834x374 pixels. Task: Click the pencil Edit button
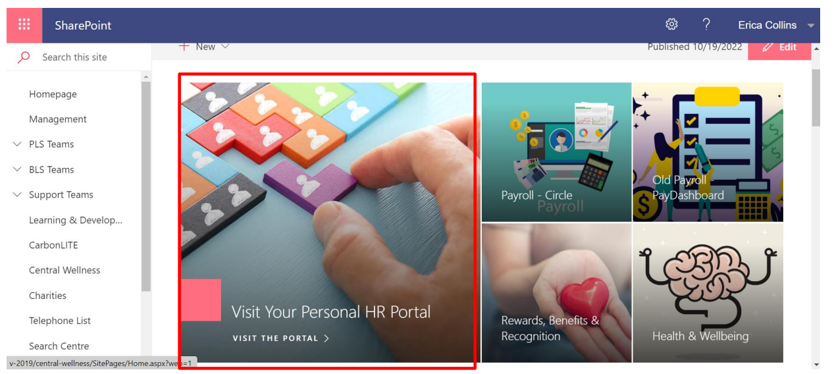click(x=779, y=47)
